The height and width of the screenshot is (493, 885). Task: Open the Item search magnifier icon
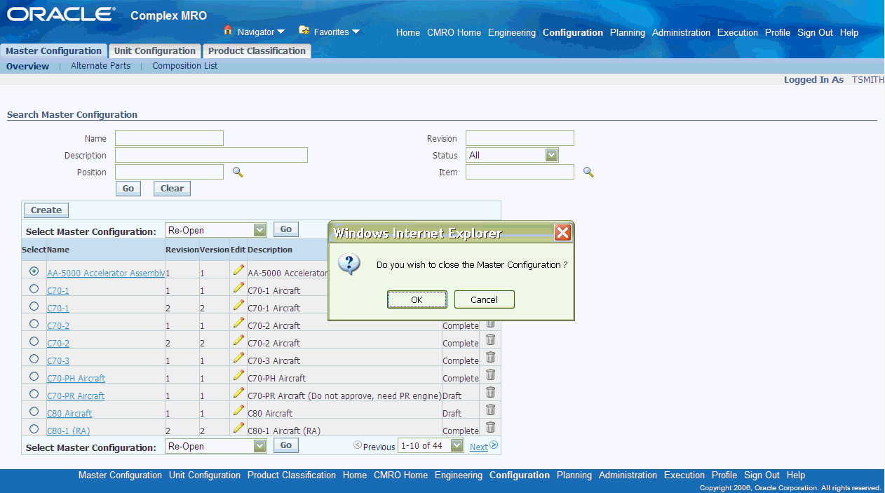point(588,172)
